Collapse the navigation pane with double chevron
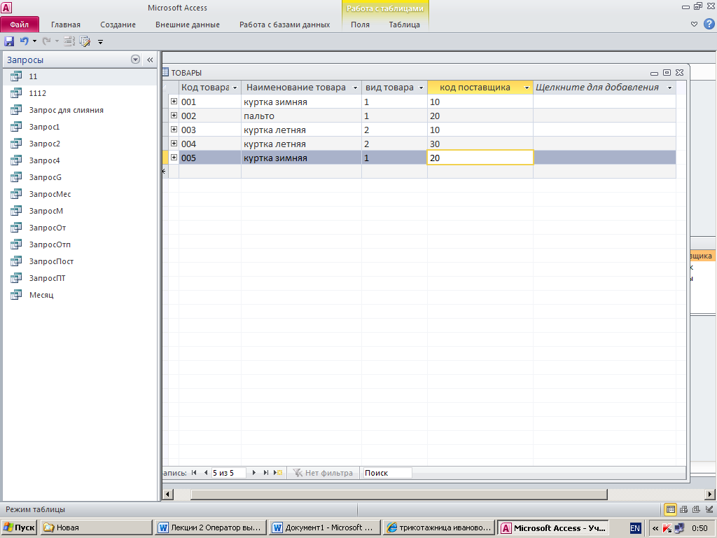 (150, 60)
